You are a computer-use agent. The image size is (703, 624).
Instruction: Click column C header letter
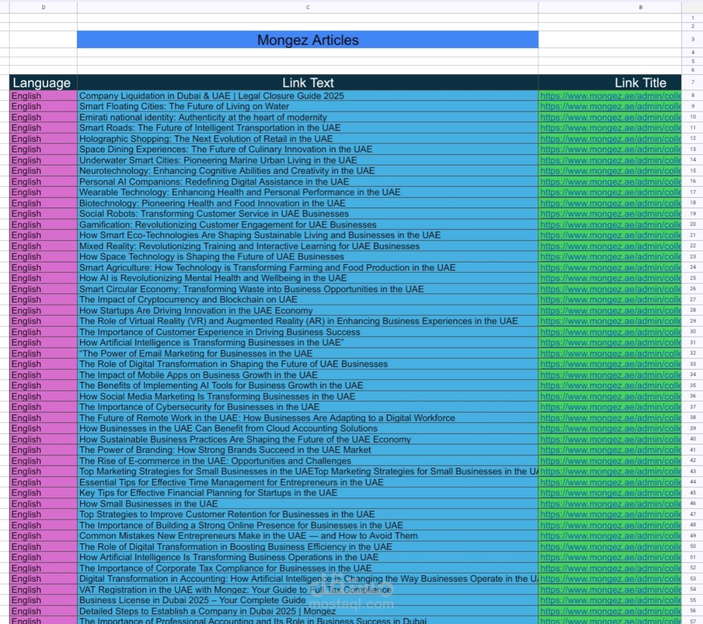[308, 7]
